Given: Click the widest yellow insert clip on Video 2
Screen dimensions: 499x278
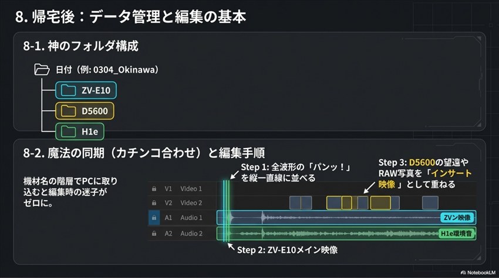Looking at the screenshot, I should point(380,203).
